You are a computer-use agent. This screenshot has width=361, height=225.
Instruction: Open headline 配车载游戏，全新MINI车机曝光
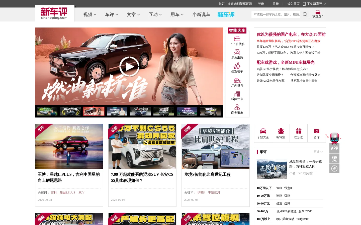285,62
